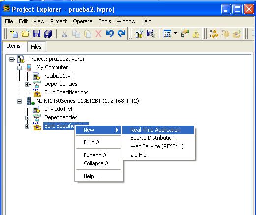Select Zip File in submenu
The width and height of the screenshot is (256, 215).
pos(158,155)
